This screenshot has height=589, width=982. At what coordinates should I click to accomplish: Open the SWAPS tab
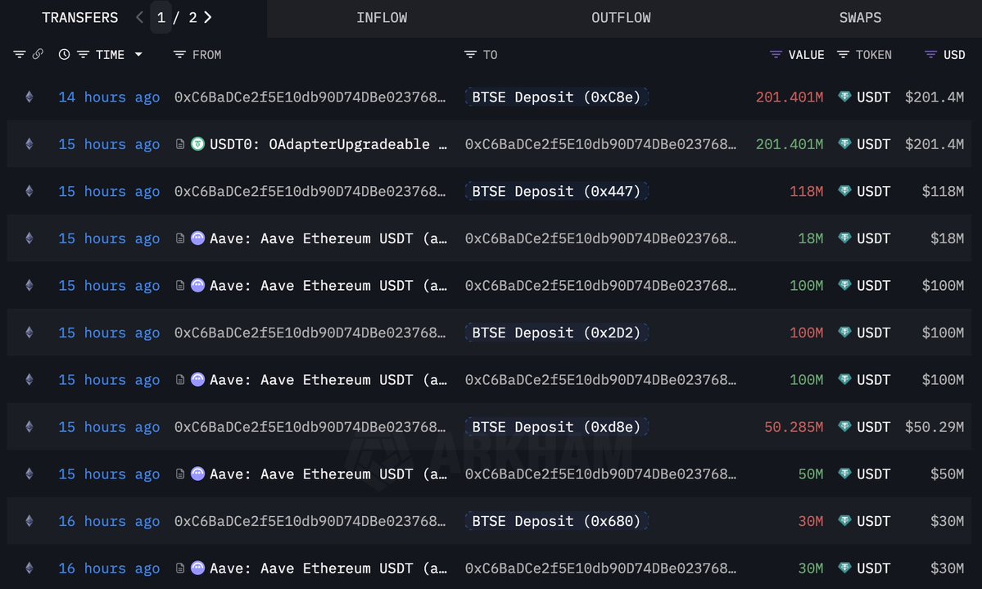[x=860, y=18]
